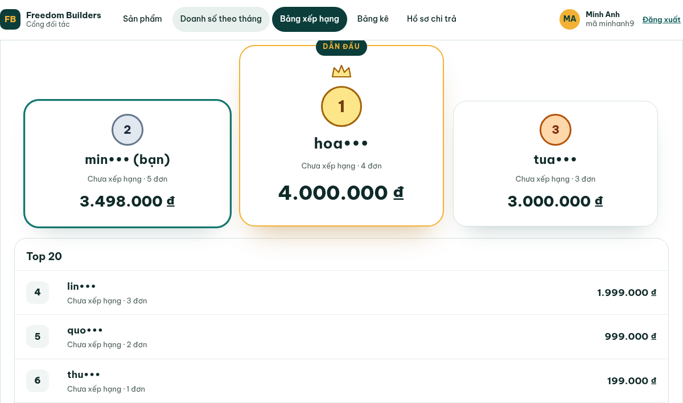Click the 3.498.000 đ amount
683x403 pixels.
point(127,201)
